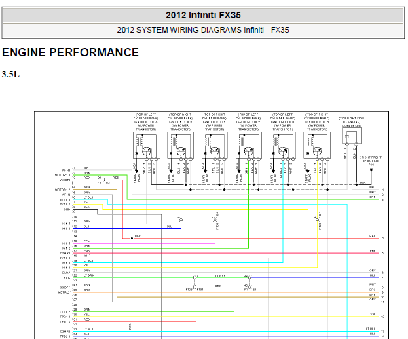
Task: Click the "TPS1 1" pin label
Action: (65, 317)
